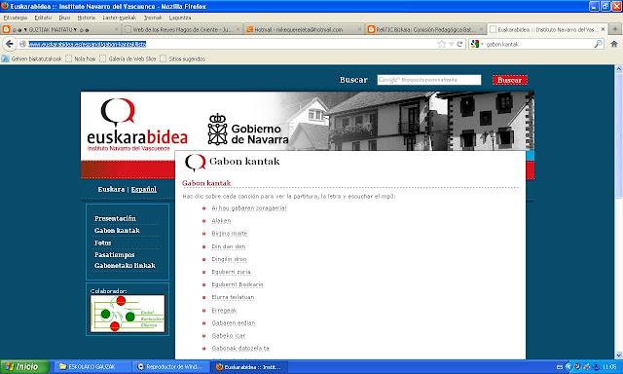Click the Gobierno de Navarra logo

[x=248, y=130]
